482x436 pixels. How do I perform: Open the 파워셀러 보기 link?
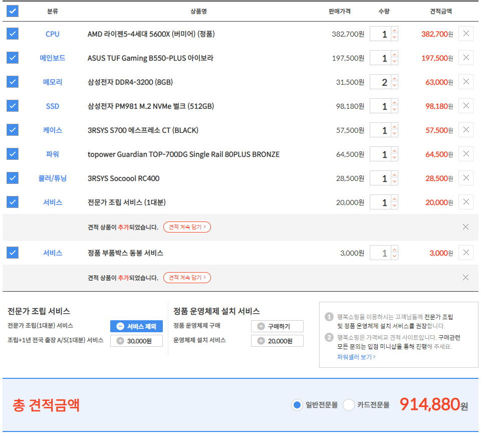[356, 357]
